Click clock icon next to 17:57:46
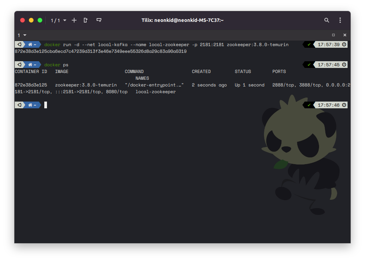365x261 pixels. pyautogui.click(x=344, y=105)
